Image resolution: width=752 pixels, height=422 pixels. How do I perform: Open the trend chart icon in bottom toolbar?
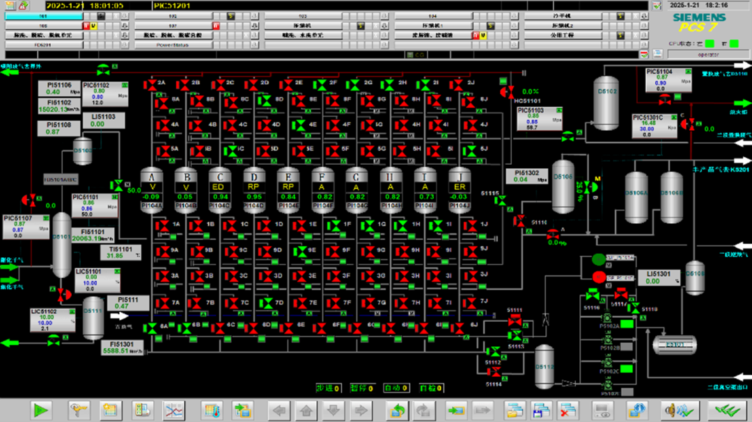pyautogui.click(x=173, y=410)
